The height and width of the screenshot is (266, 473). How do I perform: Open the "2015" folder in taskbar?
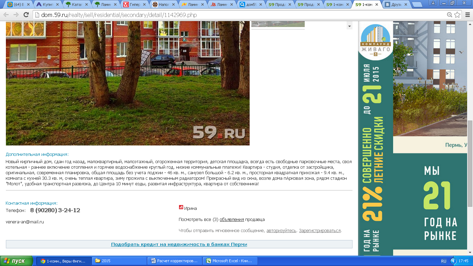pos(119,261)
